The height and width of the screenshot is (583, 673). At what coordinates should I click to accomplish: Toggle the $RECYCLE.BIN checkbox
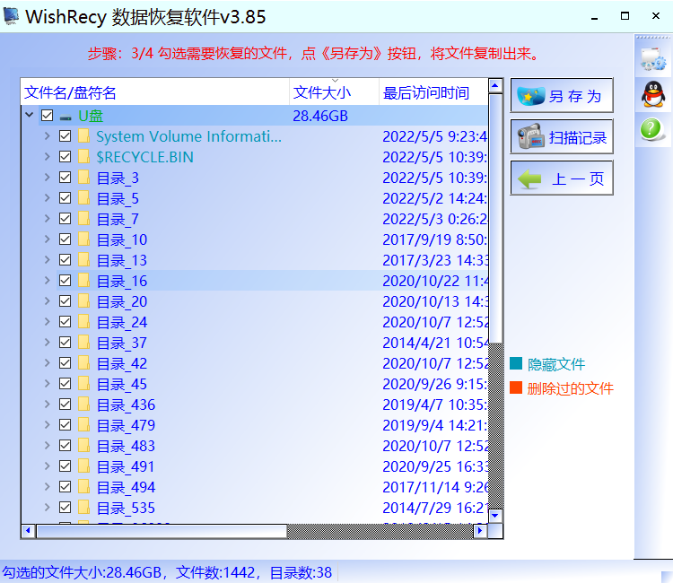pos(65,157)
